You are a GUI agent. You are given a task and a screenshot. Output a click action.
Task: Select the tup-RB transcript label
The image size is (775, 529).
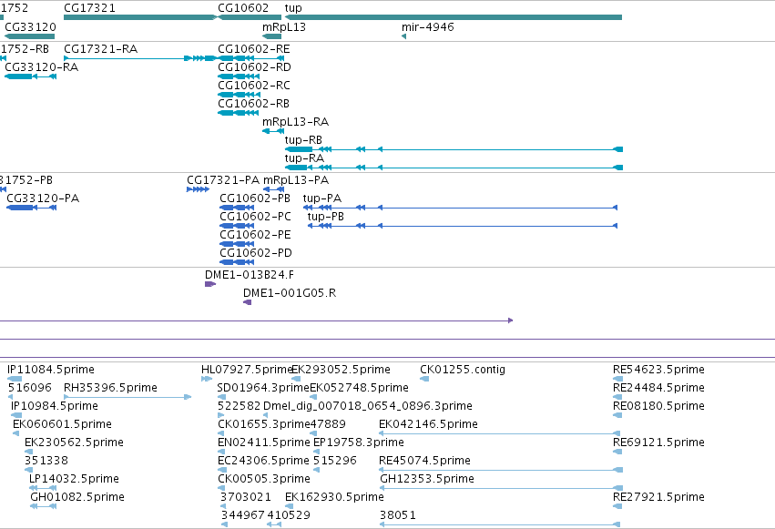point(303,140)
